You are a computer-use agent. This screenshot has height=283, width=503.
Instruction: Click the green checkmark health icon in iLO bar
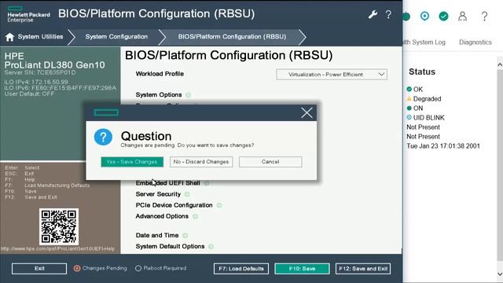pos(443,16)
